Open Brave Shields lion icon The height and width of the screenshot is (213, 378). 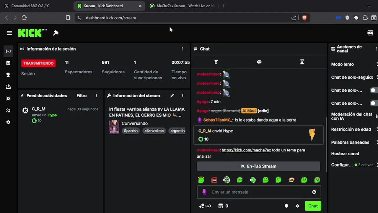304,18
